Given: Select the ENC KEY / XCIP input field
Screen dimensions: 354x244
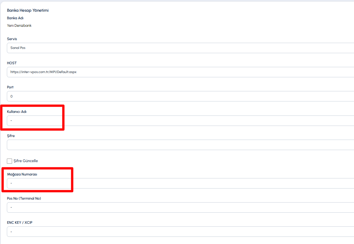Looking at the screenshot, I should (180, 232).
